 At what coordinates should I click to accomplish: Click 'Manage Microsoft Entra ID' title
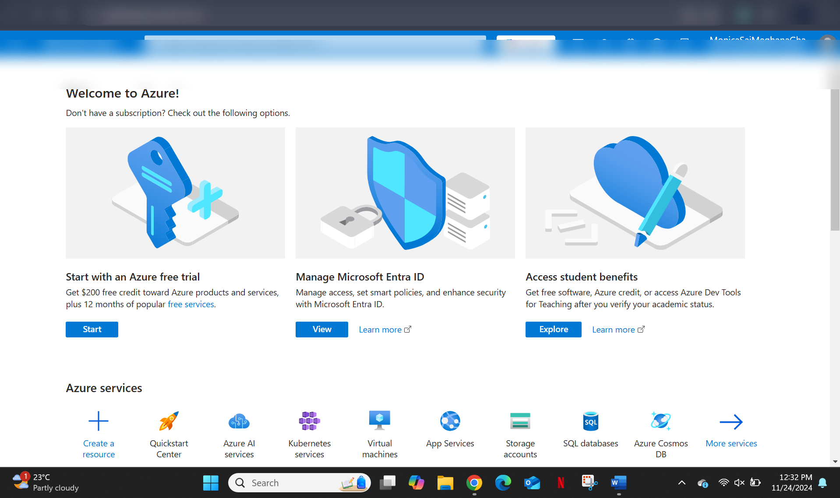360,277
